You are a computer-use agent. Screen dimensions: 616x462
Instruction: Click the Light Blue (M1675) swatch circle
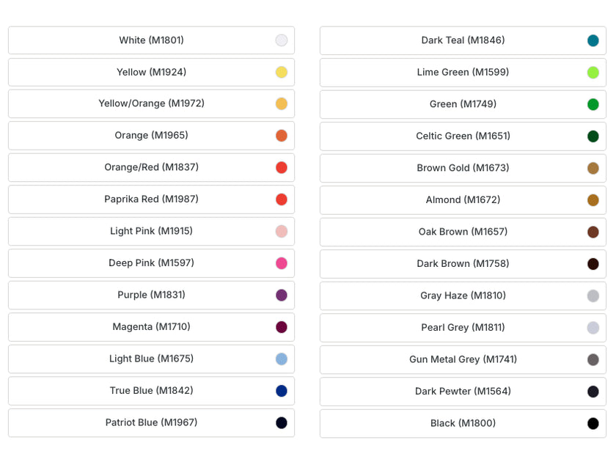click(281, 359)
